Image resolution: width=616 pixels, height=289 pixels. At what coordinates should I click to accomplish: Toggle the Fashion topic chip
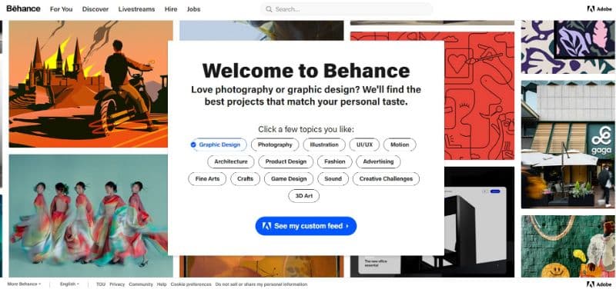tap(335, 161)
